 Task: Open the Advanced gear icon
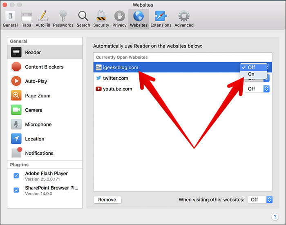[x=184, y=16]
